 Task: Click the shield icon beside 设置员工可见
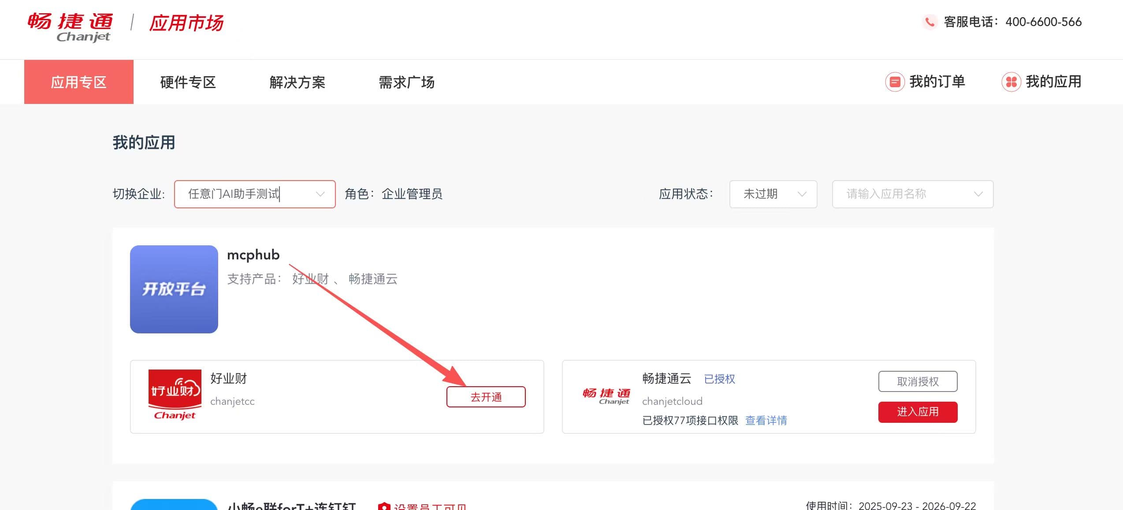click(x=384, y=506)
